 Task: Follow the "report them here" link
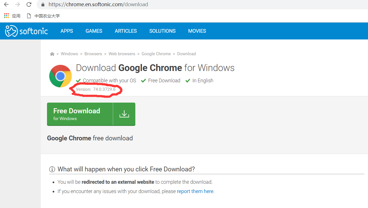tap(195, 191)
